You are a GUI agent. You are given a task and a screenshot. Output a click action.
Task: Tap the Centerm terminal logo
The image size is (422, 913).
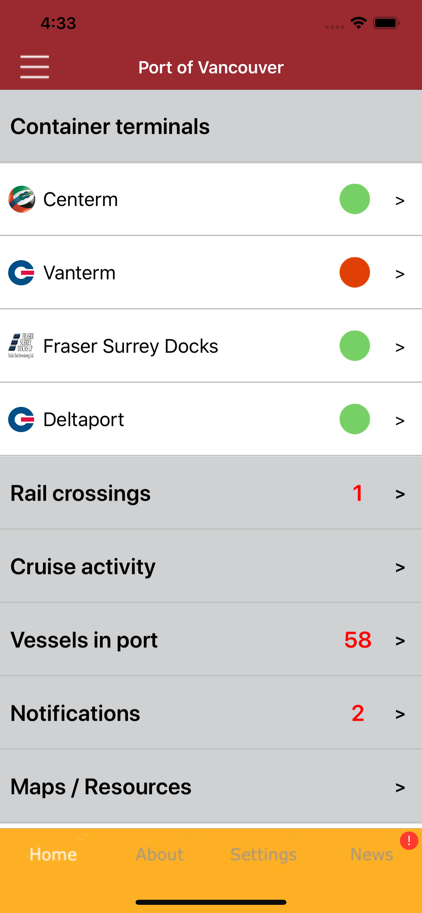[x=22, y=199]
